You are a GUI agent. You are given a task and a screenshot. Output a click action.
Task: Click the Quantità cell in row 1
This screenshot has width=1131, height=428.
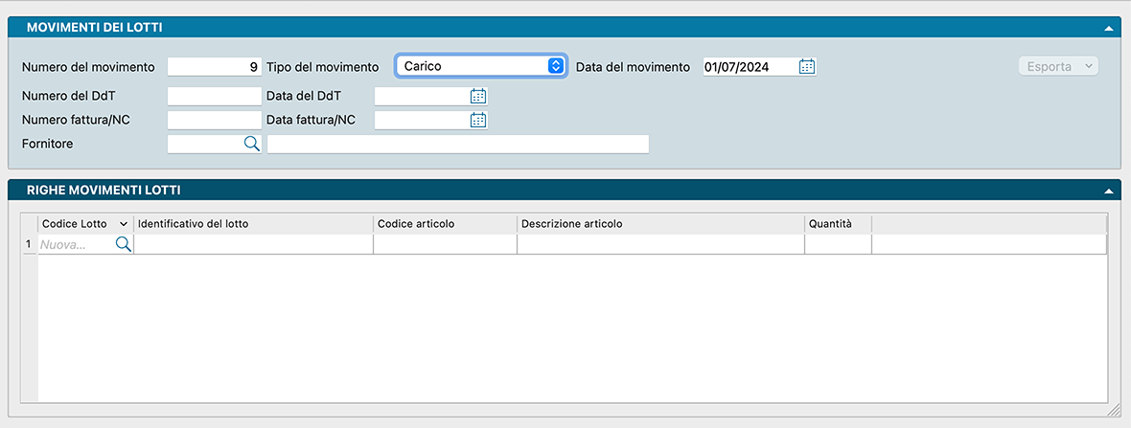pos(838,245)
